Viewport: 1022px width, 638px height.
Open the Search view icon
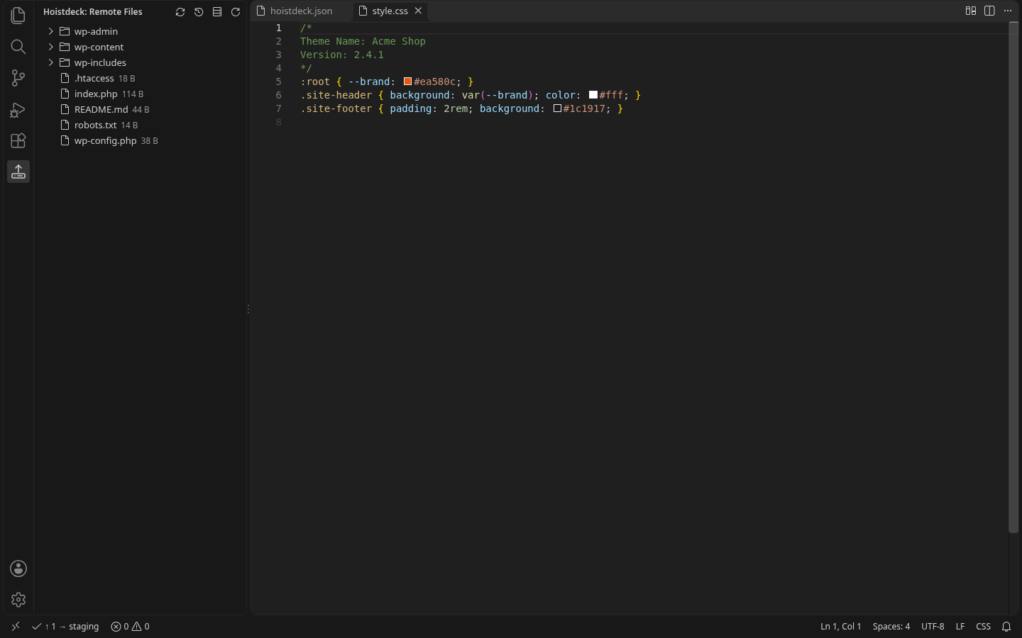tap(18, 47)
